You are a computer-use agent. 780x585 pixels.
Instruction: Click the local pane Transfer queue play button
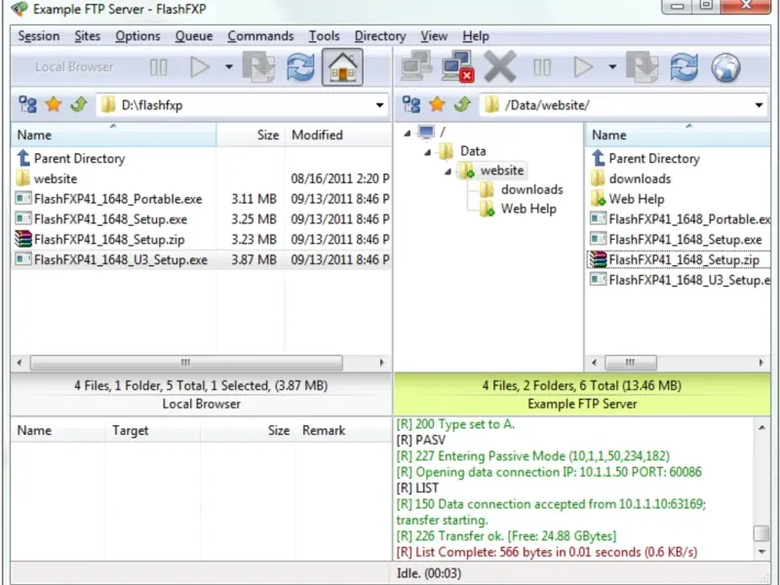click(200, 67)
